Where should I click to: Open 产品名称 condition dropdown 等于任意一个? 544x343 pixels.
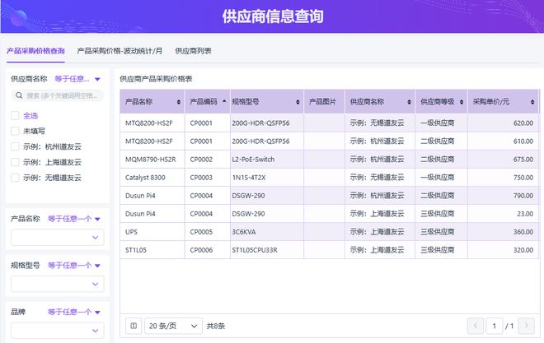tap(74, 219)
